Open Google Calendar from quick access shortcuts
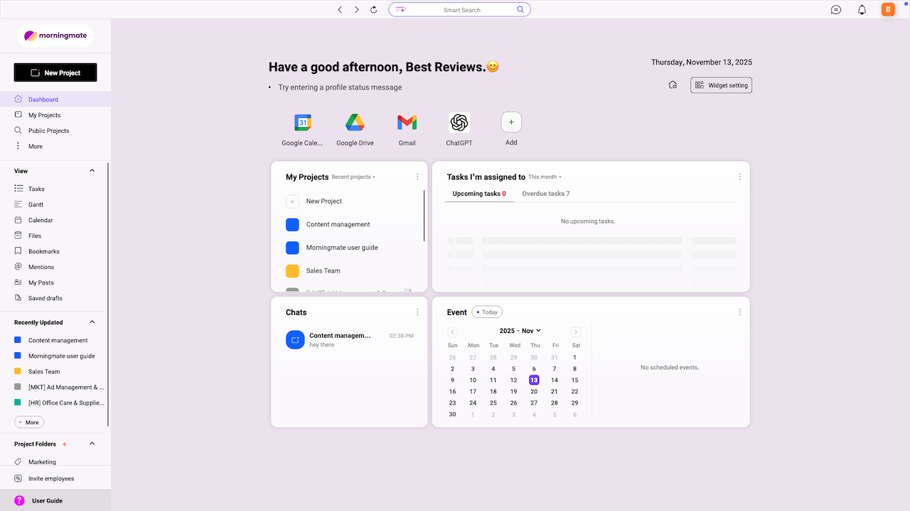Viewport: 910px width, 511px height. click(x=302, y=122)
